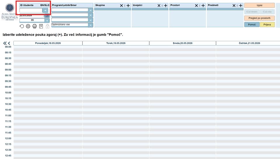
Task: Click the Prostori panel title
Action: pos(175,5)
